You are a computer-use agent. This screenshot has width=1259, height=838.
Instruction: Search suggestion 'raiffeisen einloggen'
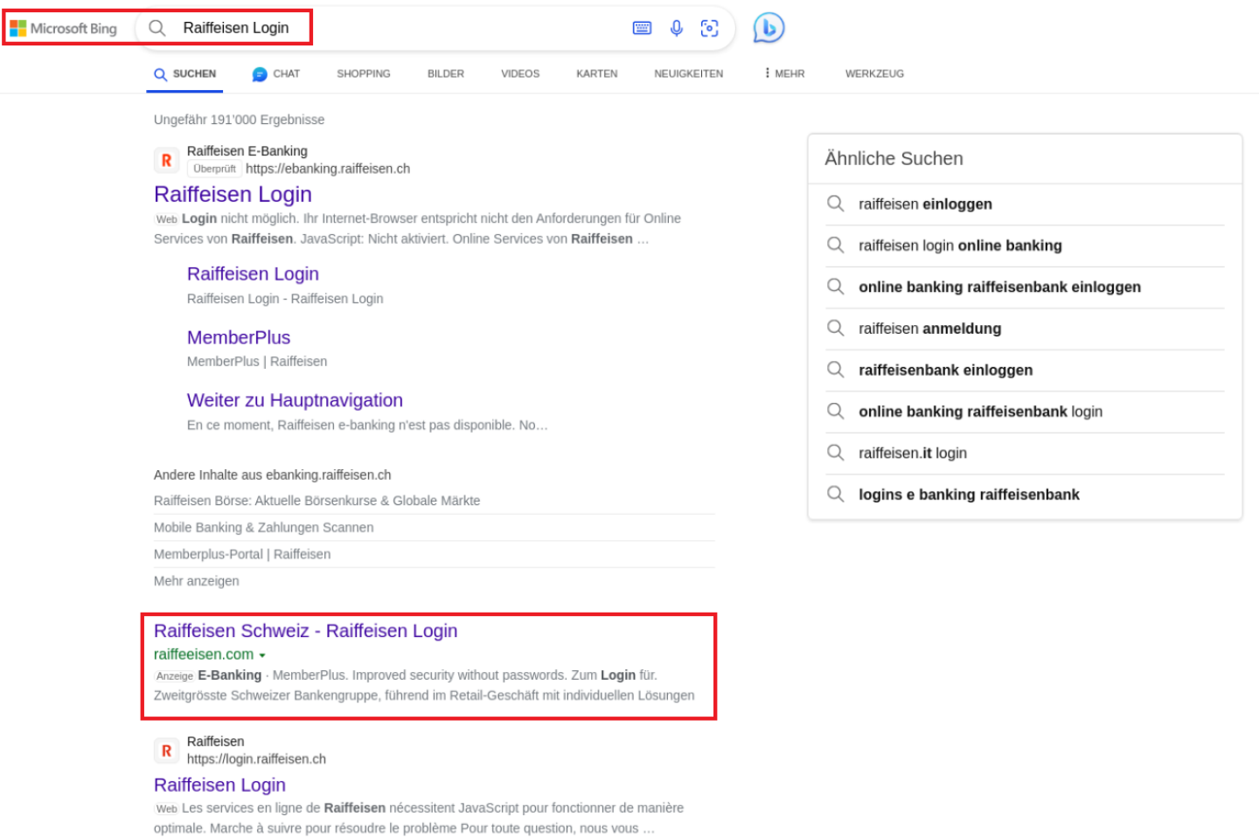coord(925,204)
